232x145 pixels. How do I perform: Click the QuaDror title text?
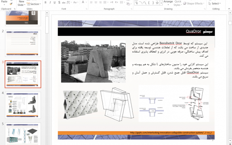[199, 32]
